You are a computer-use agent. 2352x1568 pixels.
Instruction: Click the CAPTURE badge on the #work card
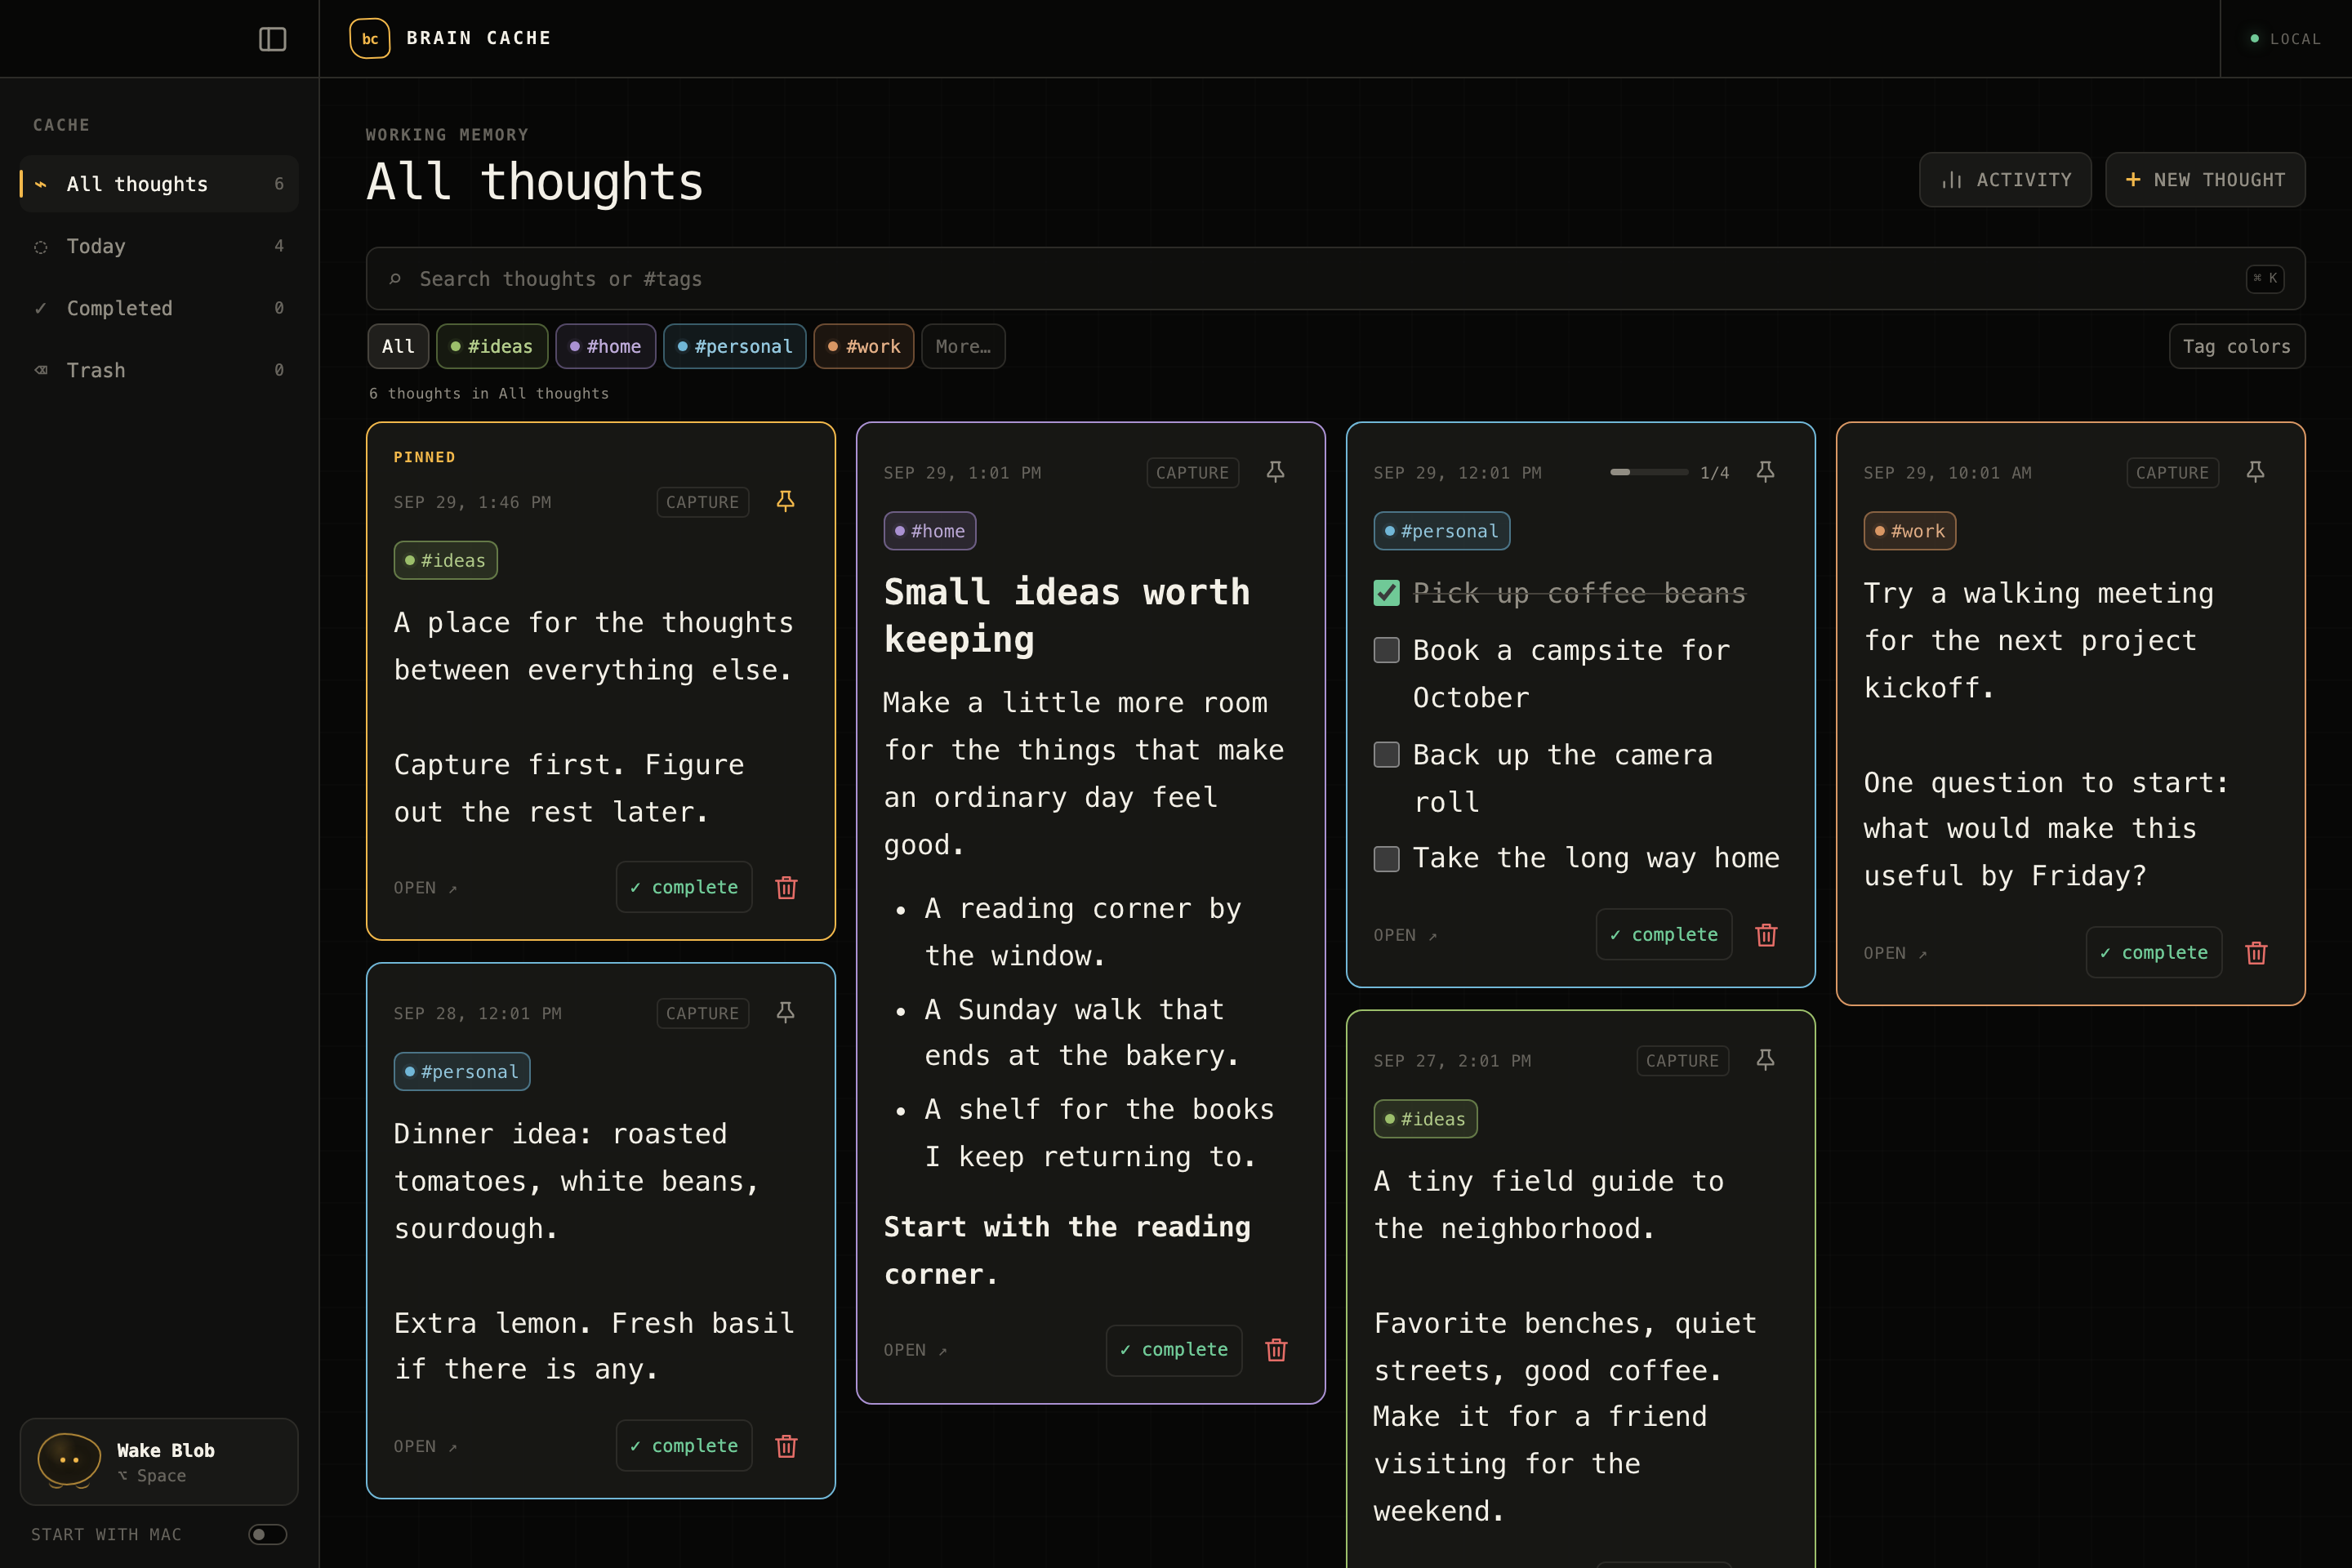coord(2173,472)
